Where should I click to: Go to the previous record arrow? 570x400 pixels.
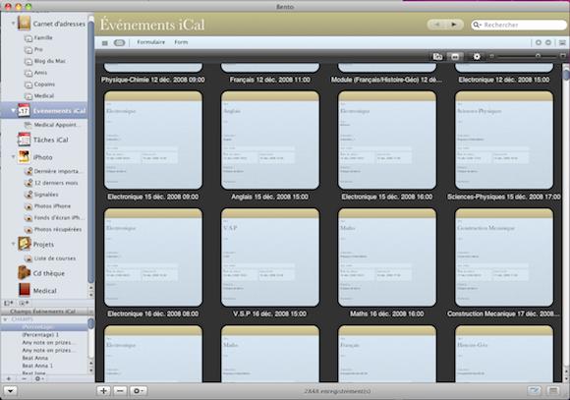tap(437, 25)
